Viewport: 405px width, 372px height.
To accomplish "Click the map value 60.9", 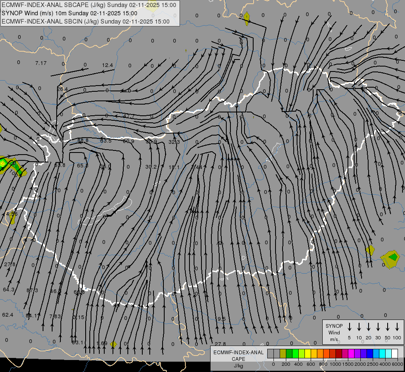I will pos(128,141).
